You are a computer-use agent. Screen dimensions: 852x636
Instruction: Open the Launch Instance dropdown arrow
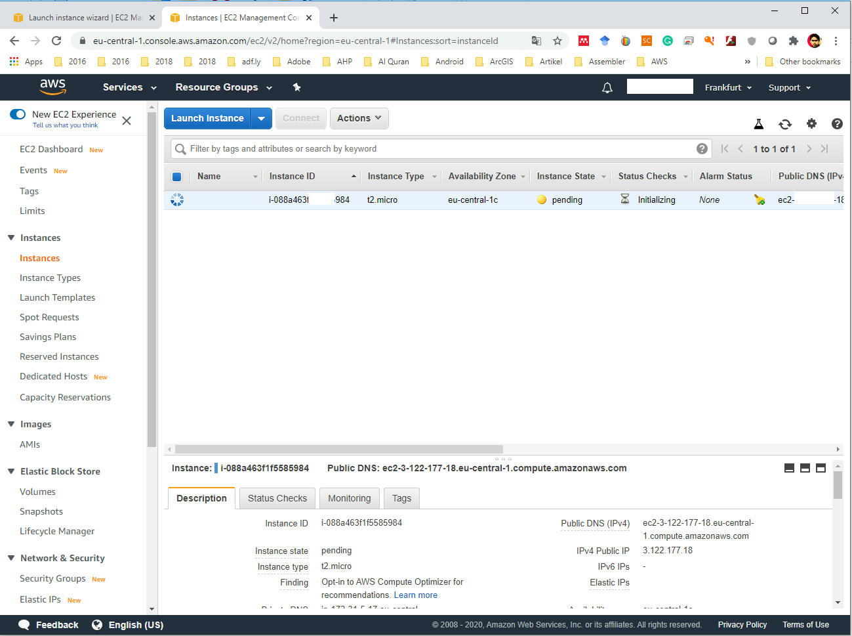click(x=261, y=118)
